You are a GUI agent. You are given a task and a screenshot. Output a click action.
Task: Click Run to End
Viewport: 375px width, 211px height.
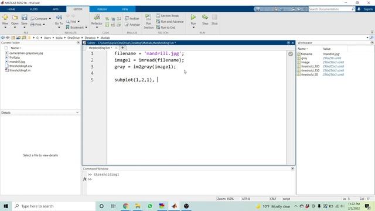click(166, 28)
